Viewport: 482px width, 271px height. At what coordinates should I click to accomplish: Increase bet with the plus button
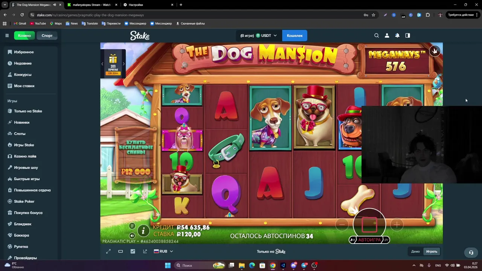(x=397, y=225)
